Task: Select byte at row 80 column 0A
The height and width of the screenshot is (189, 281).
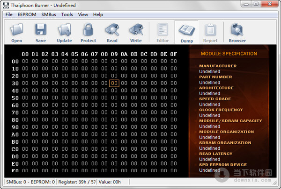Action: click(x=124, y=119)
